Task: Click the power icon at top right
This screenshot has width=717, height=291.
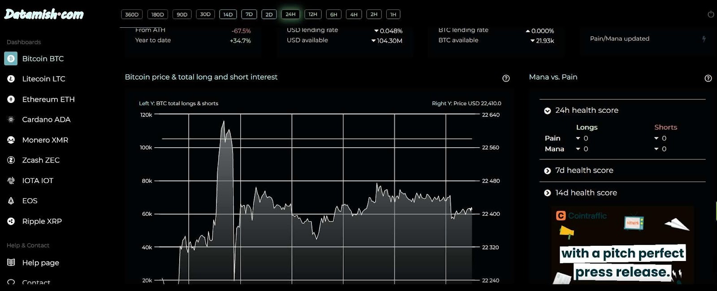Action: pos(711,14)
